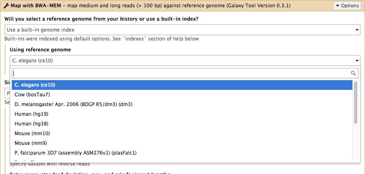Viewport: 365px width, 174px height.
Task: Click the magnifier icon in the search box
Action: coord(353,73)
